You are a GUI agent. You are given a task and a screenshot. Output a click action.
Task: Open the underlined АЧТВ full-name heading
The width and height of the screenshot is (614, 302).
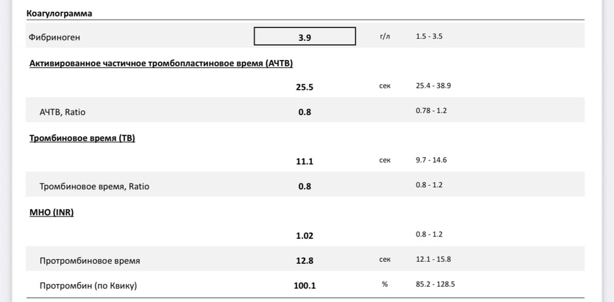[x=165, y=63]
